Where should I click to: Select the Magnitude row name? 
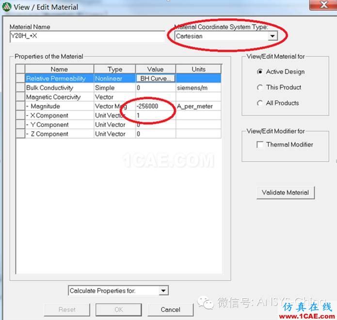[59, 106]
